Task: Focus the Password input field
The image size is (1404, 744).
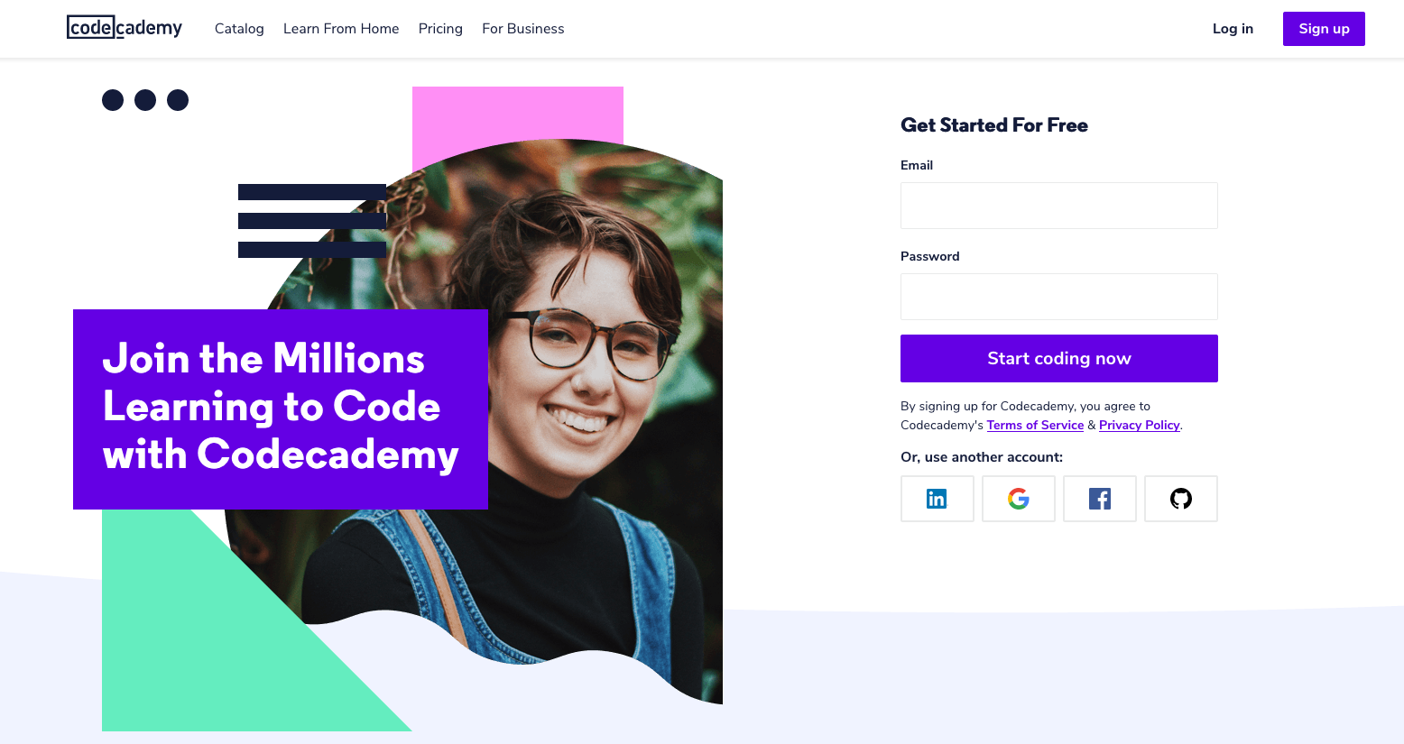Action: [x=1059, y=297]
